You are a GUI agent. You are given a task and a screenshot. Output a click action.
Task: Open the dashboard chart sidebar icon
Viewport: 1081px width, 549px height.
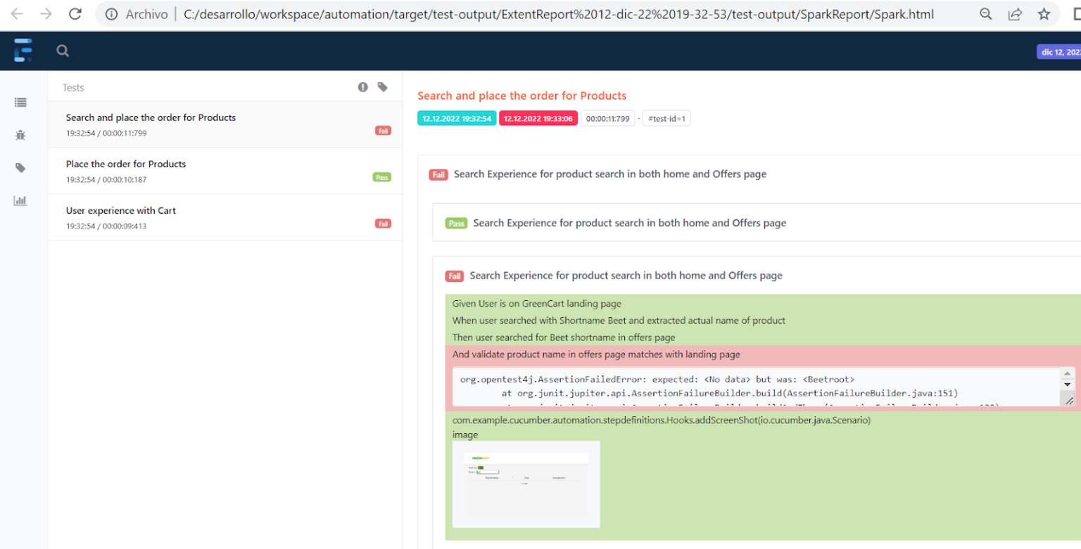pyautogui.click(x=20, y=201)
